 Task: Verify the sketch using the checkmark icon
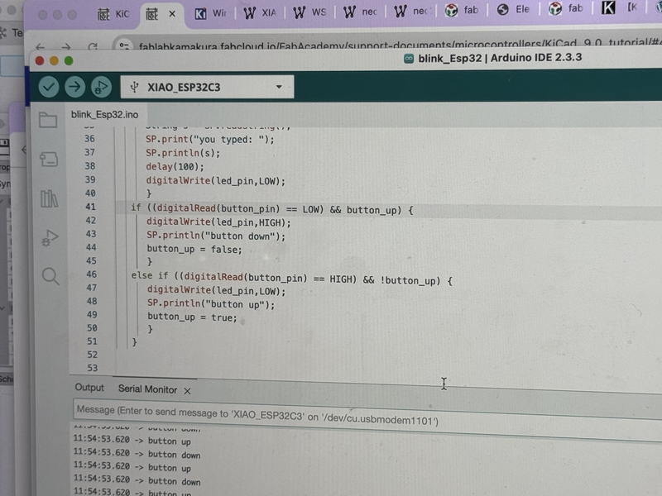pyautogui.click(x=47, y=86)
